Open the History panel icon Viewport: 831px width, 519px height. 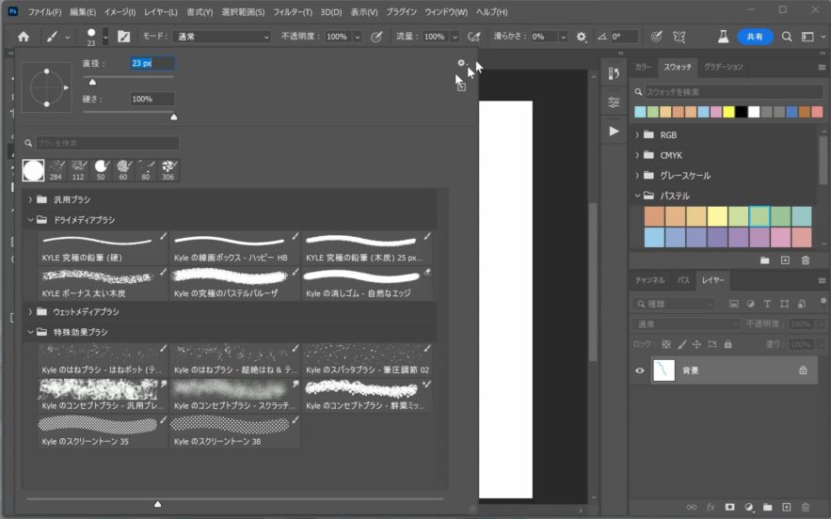point(614,73)
